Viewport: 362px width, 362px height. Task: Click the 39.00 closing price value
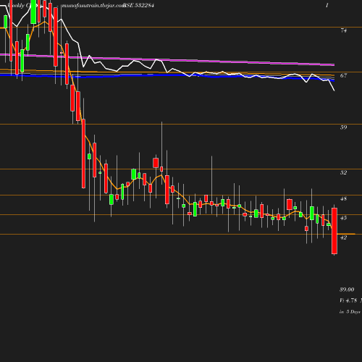[x=347, y=290]
